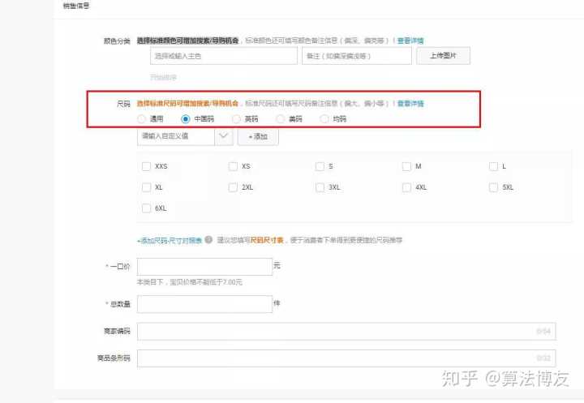Check the XXS size checkbox
Image resolution: width=584 pixels, height=403 pixels.
[146, 166]
